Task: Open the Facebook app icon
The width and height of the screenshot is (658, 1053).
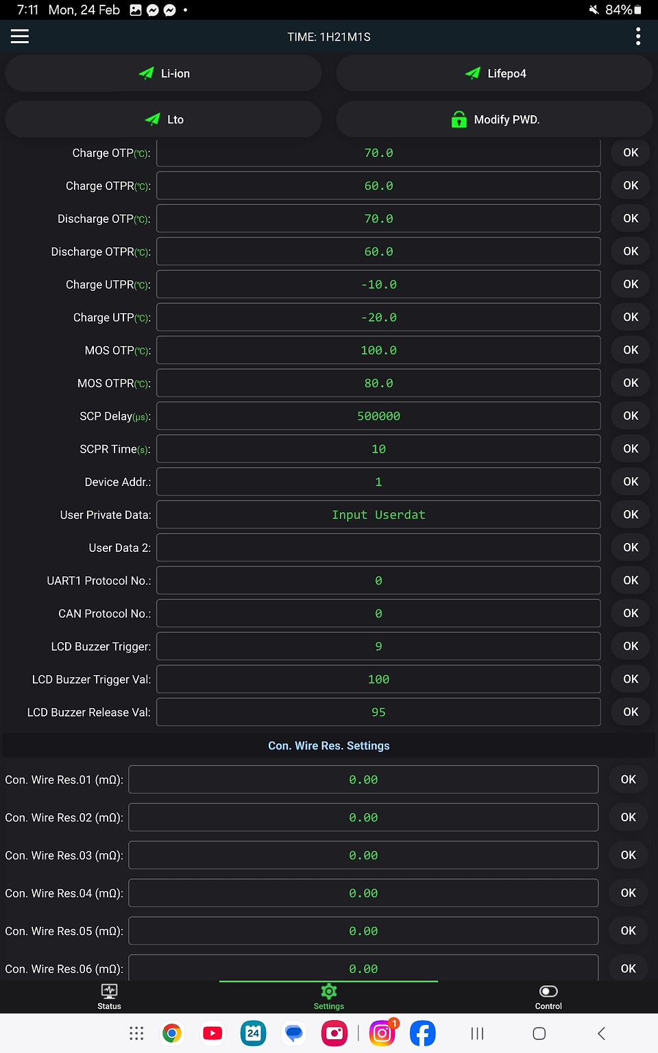Action: point(423,1033)
